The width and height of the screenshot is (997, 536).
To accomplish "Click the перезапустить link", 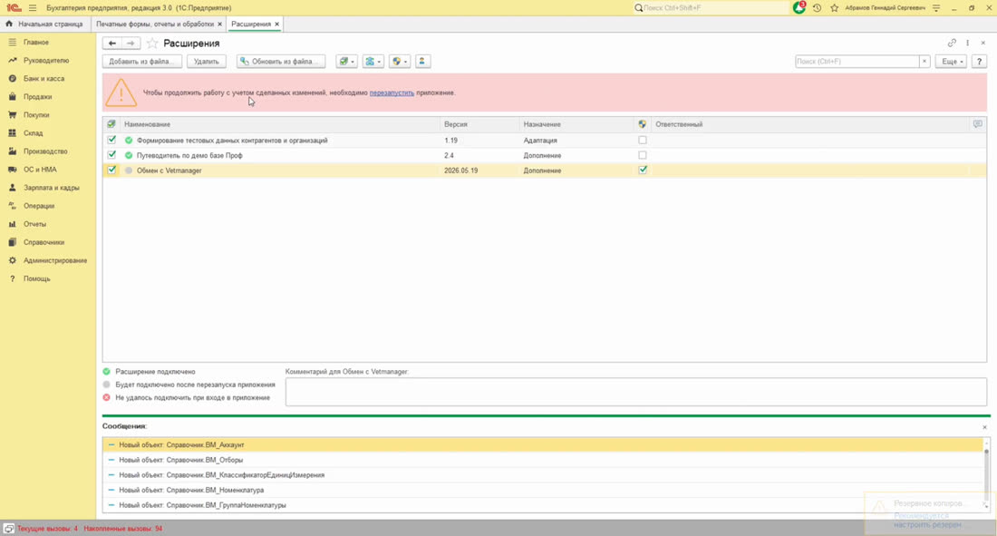I will (x=392, y=93).
